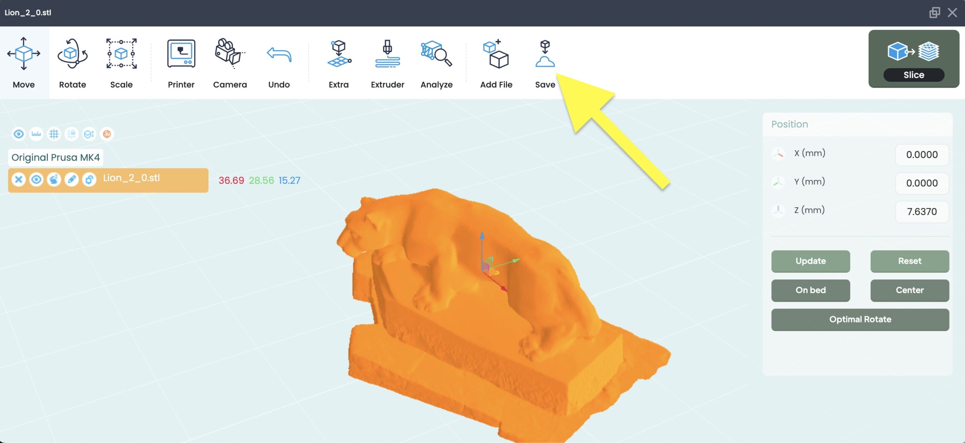Viewport: 965px width, 443px height.
Task: Toggle the scene visibility eye icon above printer name
Action: tap(18, 134)
